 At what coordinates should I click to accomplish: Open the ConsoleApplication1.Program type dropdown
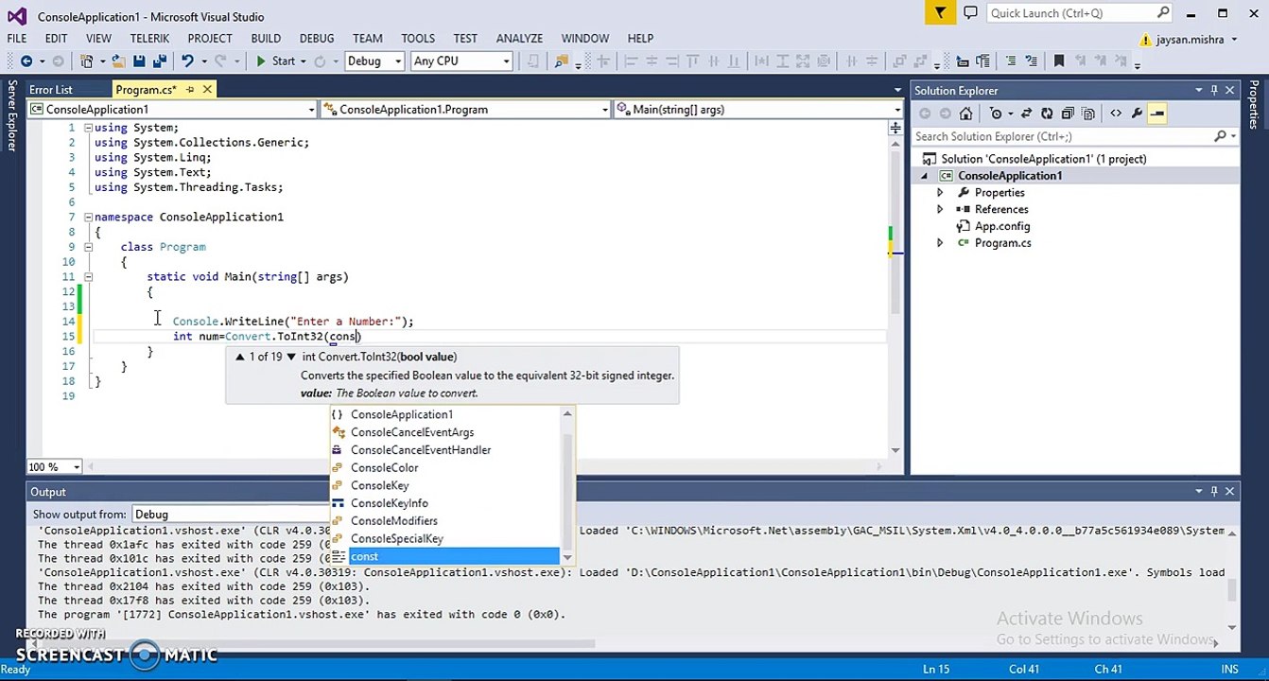(x=465, y=110)
